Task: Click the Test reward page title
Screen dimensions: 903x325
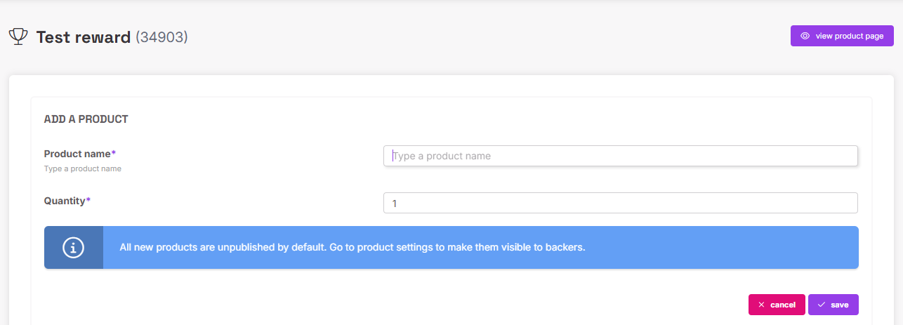Action: click(x=84, y=37)
